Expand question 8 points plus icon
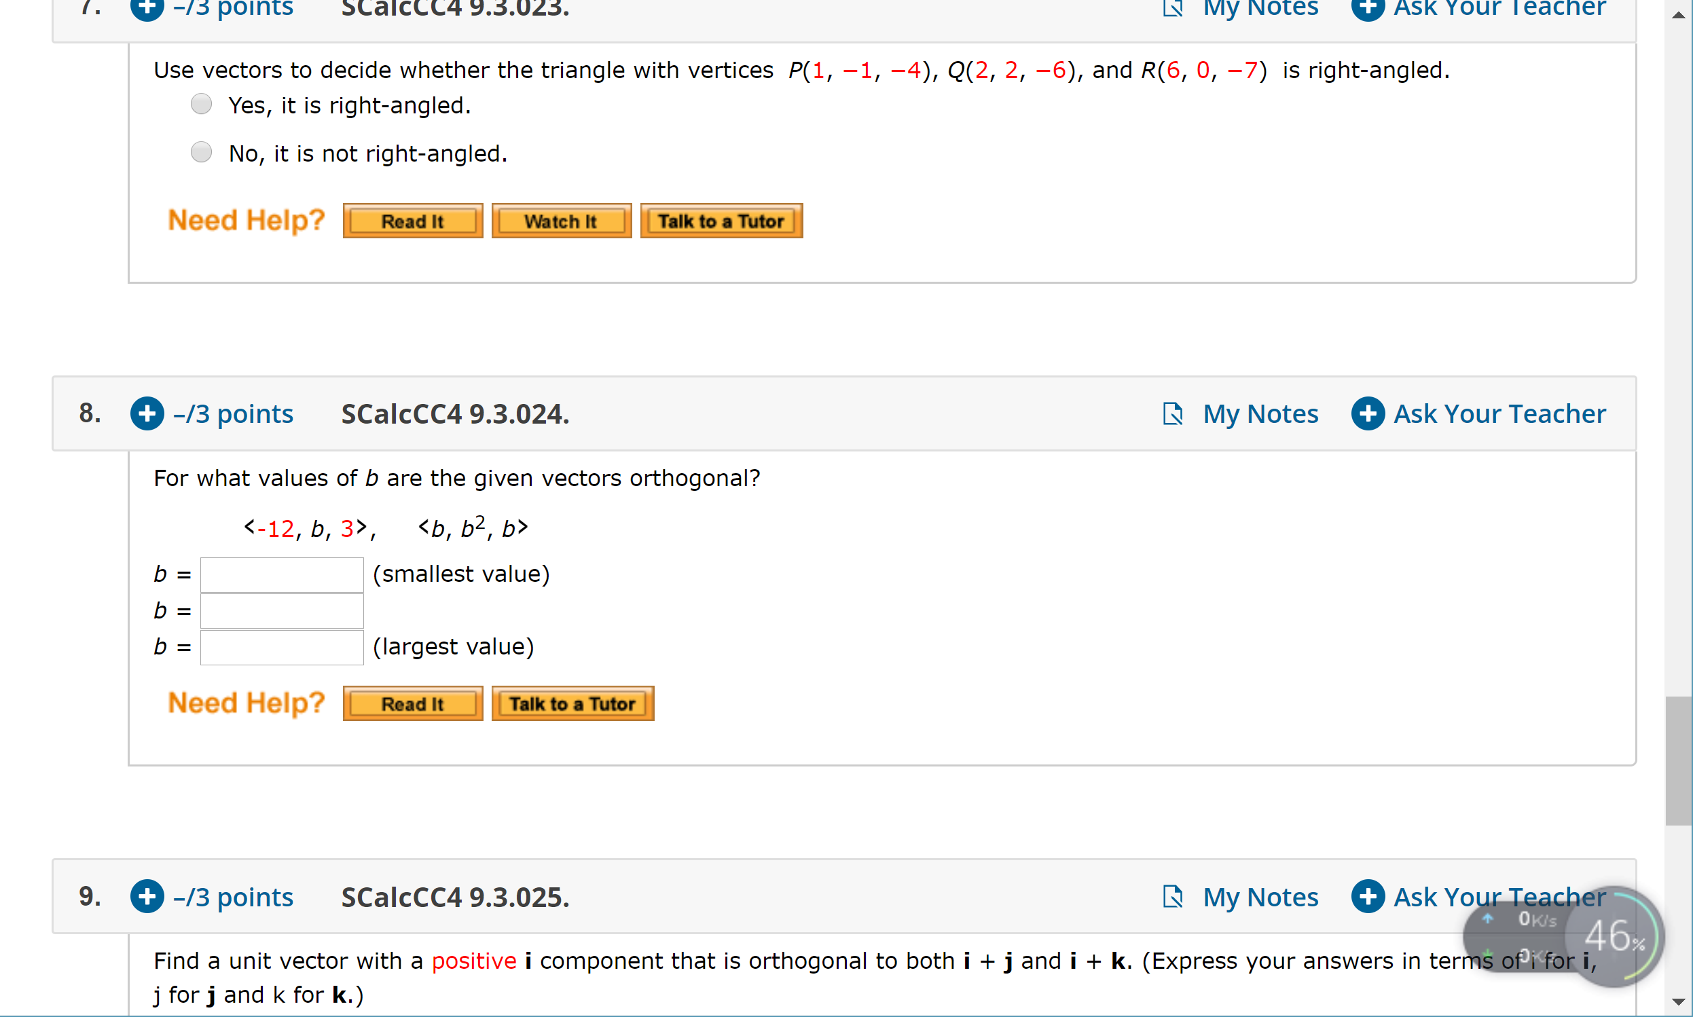Viewport: 1693px width, 1017px height. (x=147, y=414)
